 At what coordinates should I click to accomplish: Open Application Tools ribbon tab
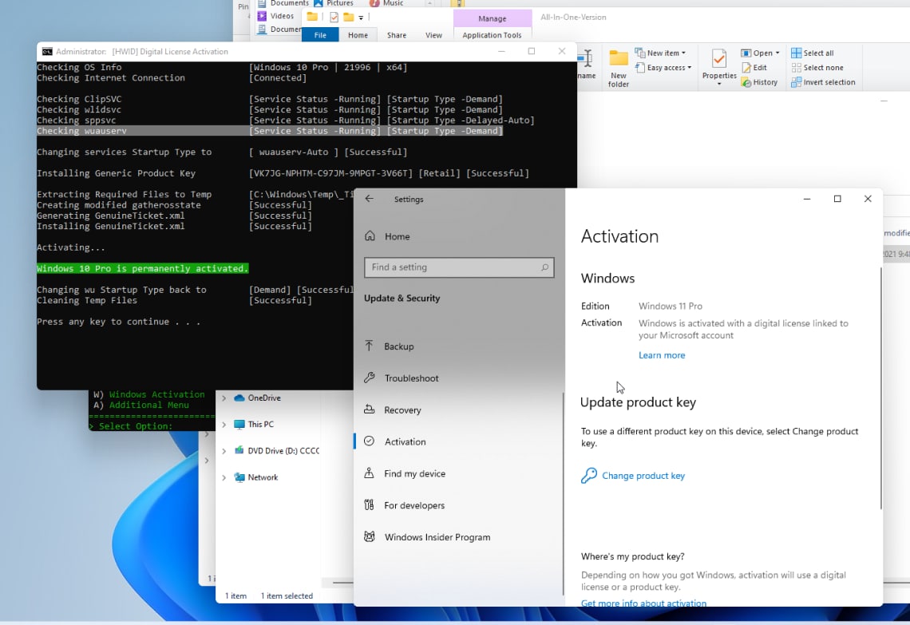492,35
